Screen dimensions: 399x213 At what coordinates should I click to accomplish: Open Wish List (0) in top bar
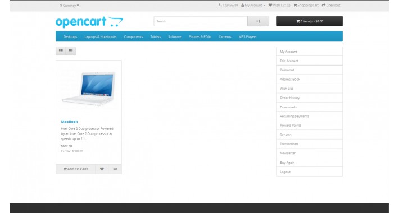pyautogui.click(x=279, y=5)
